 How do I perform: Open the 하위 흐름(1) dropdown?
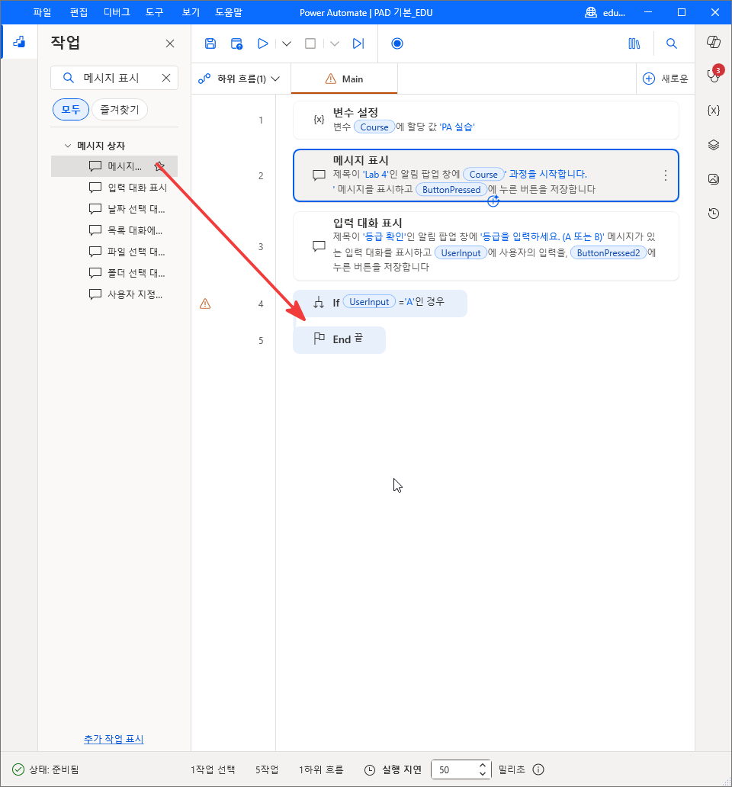(x=239, y=79)
